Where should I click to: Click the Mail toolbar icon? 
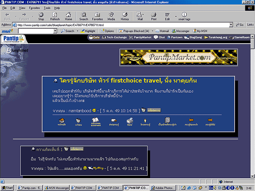tap(139, 16)
